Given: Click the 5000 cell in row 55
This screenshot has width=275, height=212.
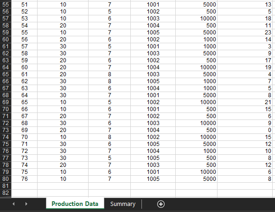Looking at the screenshot, I should pos(197,5).
